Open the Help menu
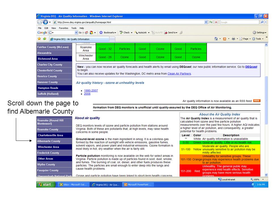 pyautogui.click(x=82, y=28)
